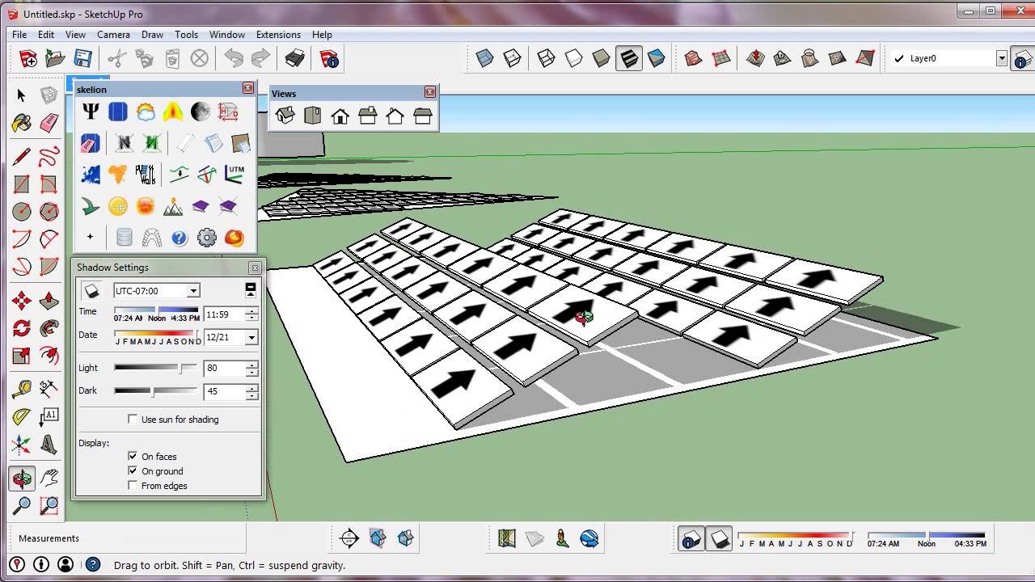
Task: Collapse the Shadow Settings details button
Action: [x=251, y=289]
